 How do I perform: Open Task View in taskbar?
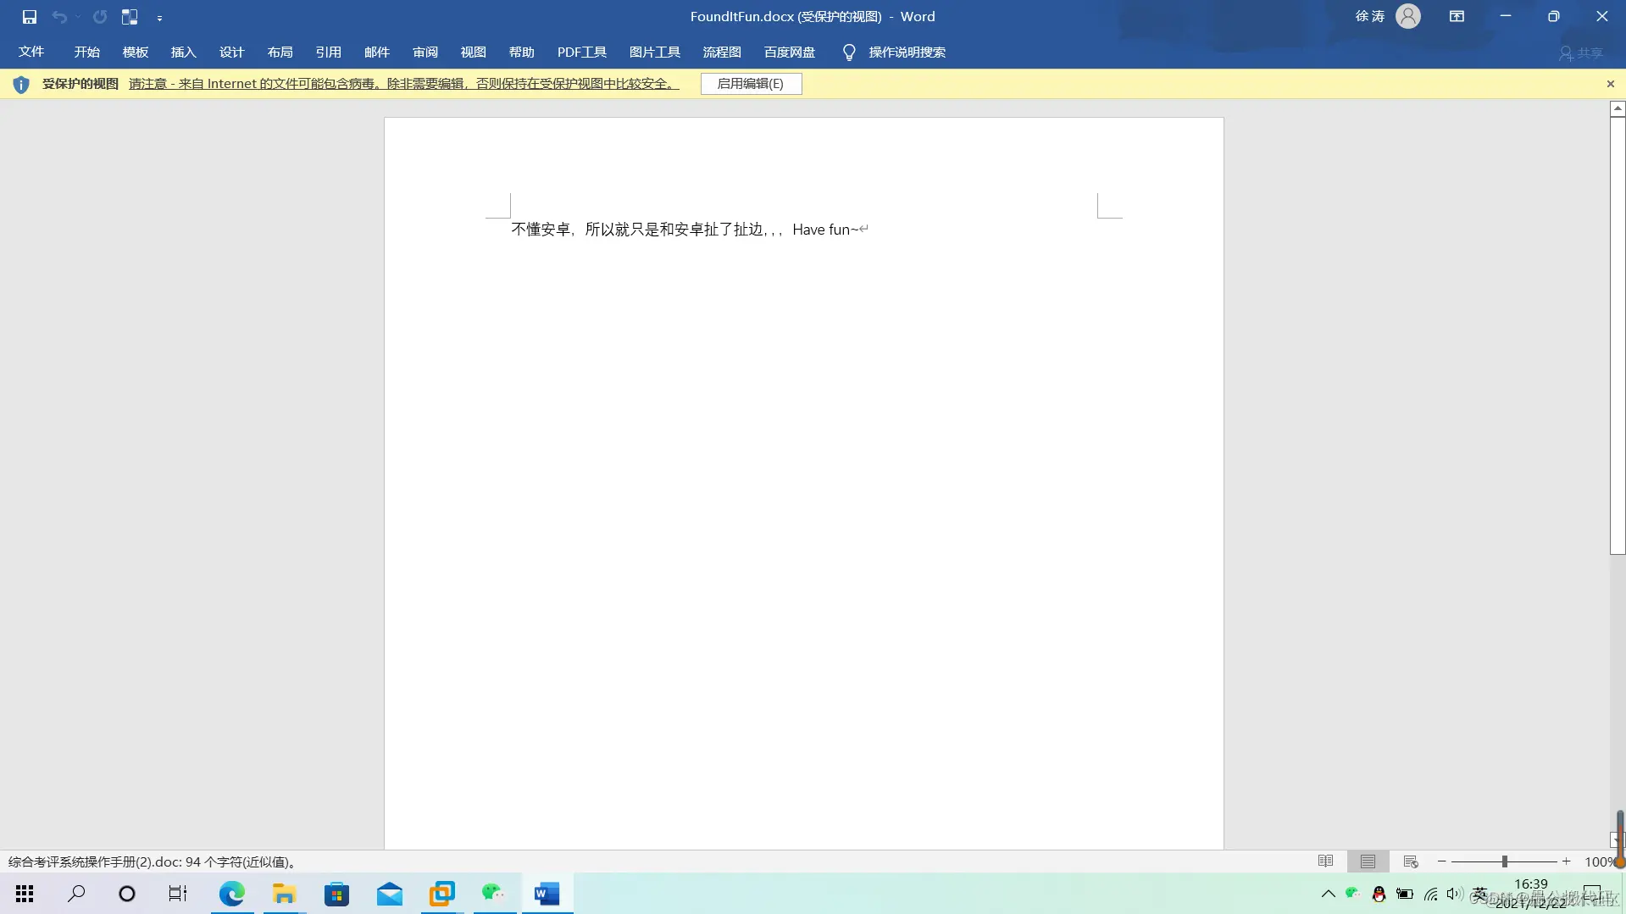[178, 894]
